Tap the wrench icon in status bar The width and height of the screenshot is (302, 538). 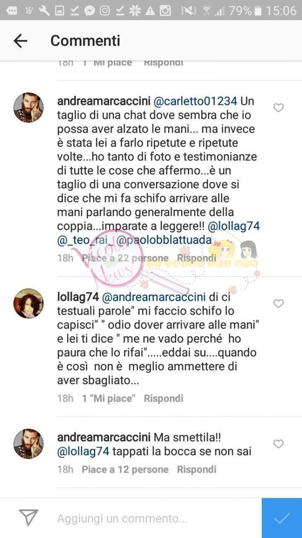pyautogui.click(x=44, y=11)
